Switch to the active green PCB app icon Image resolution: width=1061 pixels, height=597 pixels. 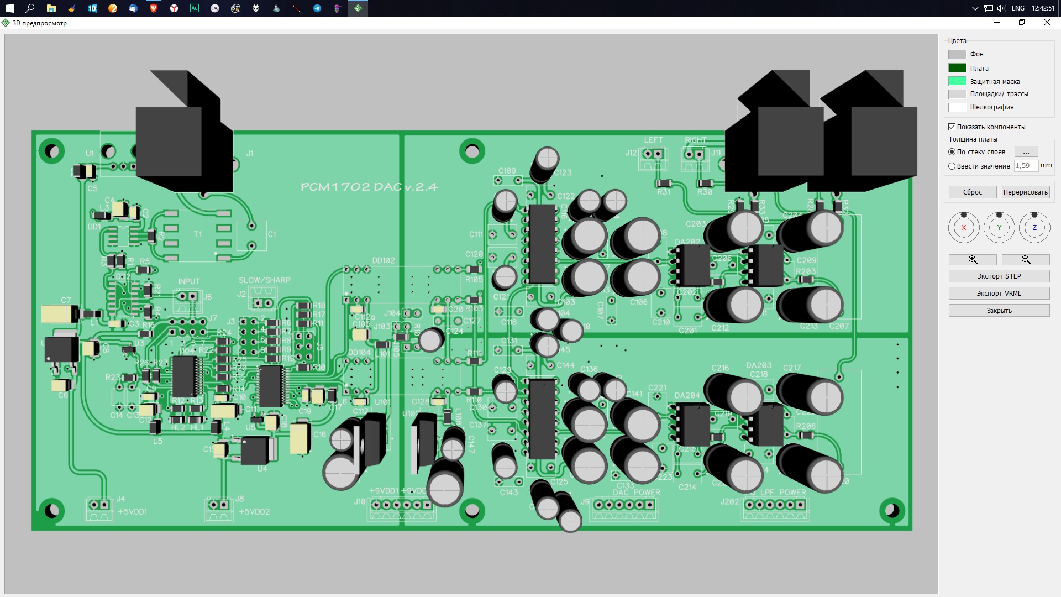(x=358, y=8)
